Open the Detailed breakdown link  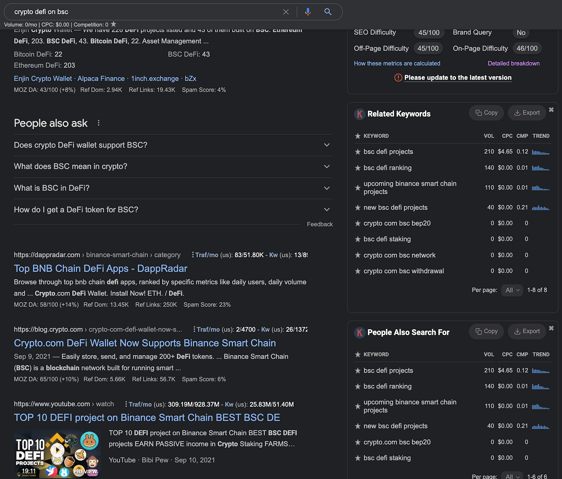(514, 63)
